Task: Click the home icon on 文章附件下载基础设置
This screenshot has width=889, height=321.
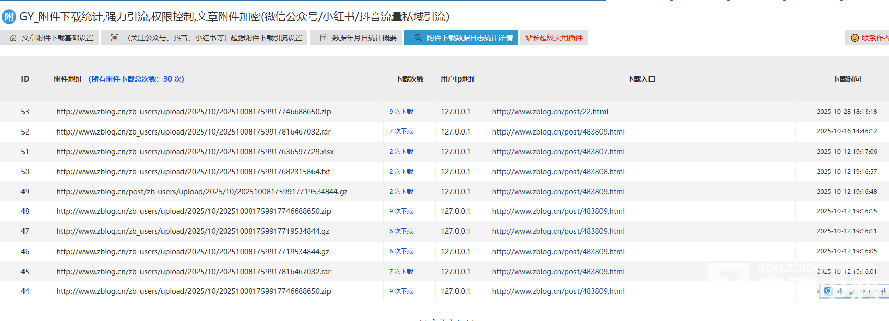Action: (13, 38)
